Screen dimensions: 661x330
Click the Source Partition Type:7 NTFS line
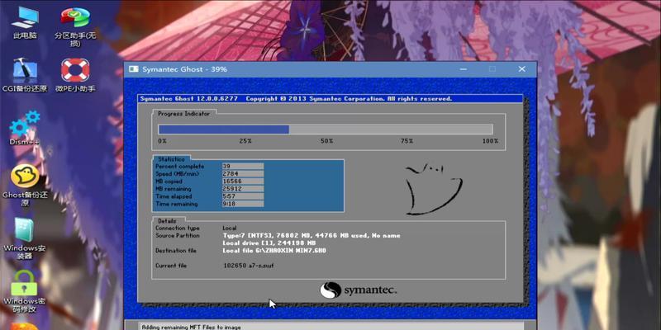pyautogui.click(x=311, y=236)
